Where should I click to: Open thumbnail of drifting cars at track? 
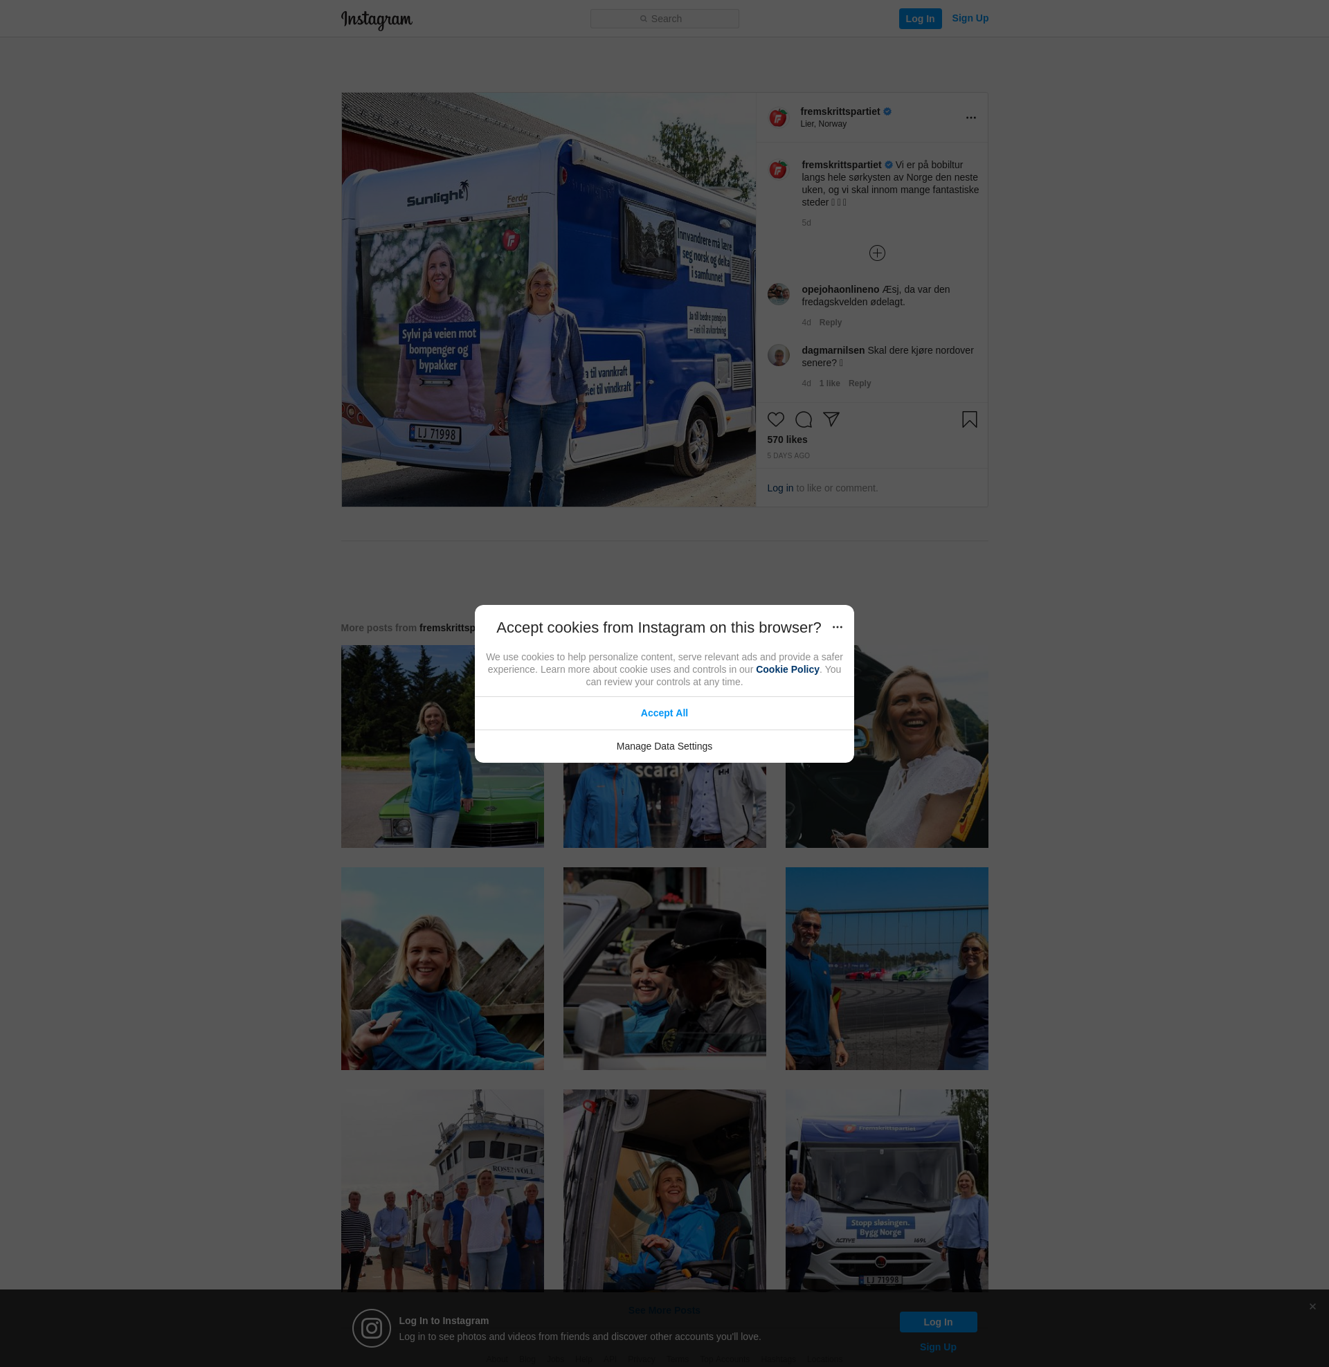pos(886,969)
